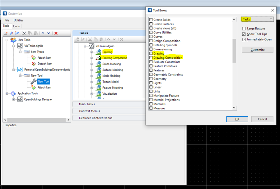Open the Tasks dropdown in Tool Boxes
280x189 pixels.
pyautogui.click(x=257, y=19)
